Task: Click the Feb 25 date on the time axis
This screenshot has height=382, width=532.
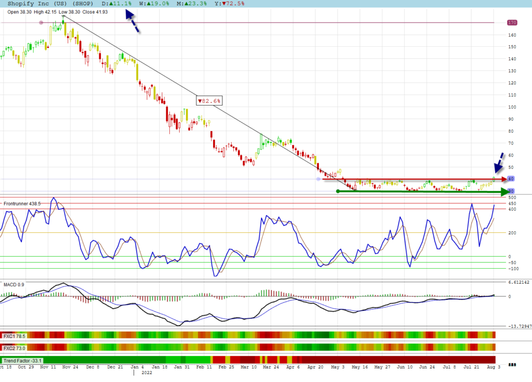Action: pos(227,367)
